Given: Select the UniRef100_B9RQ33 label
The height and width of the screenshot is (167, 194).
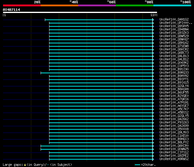Looking at the screenshot, I should 174,73.
